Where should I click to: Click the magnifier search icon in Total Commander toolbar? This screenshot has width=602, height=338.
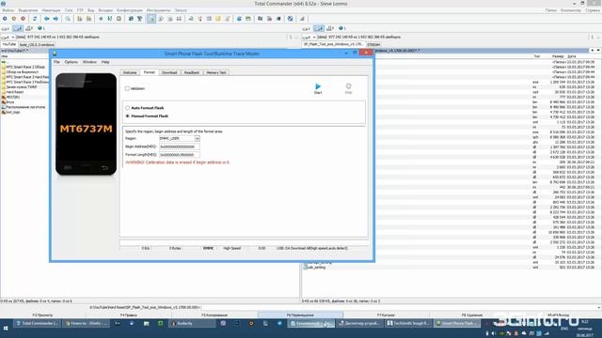pyautogui.click(x=68, y=19)
